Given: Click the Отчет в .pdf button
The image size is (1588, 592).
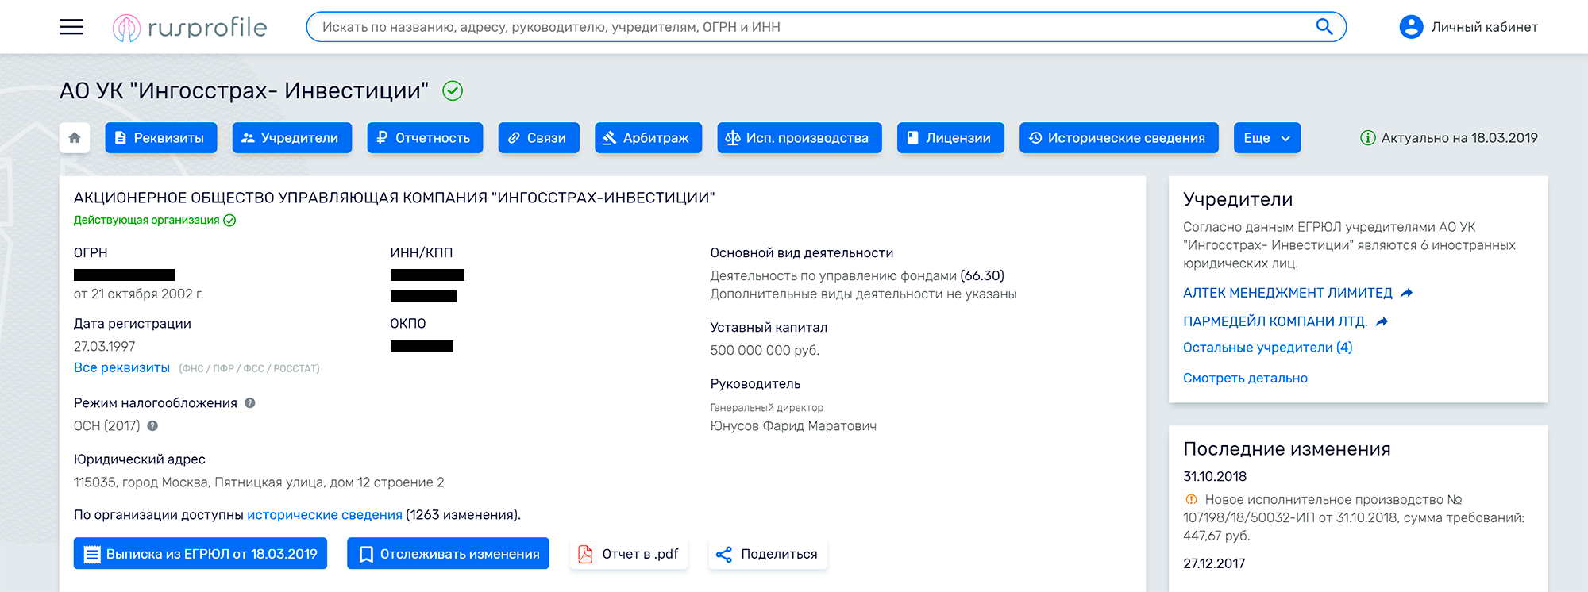Looking at the screenshot, I should pyautogui.click(x=629, y=554).
